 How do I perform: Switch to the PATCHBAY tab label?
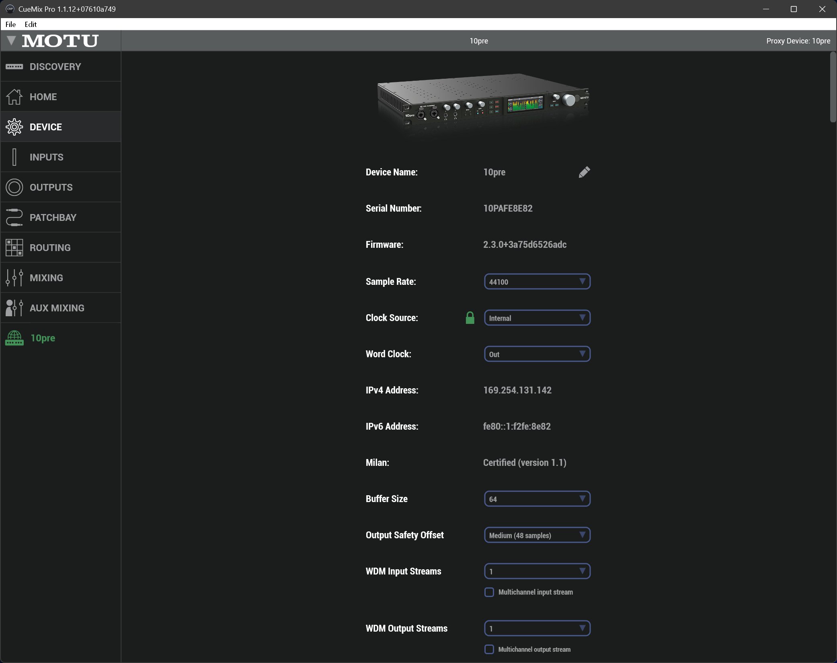pyautogui.click(x=53, y=217)
